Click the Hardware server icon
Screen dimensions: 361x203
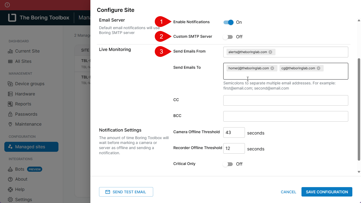point(10,94)
